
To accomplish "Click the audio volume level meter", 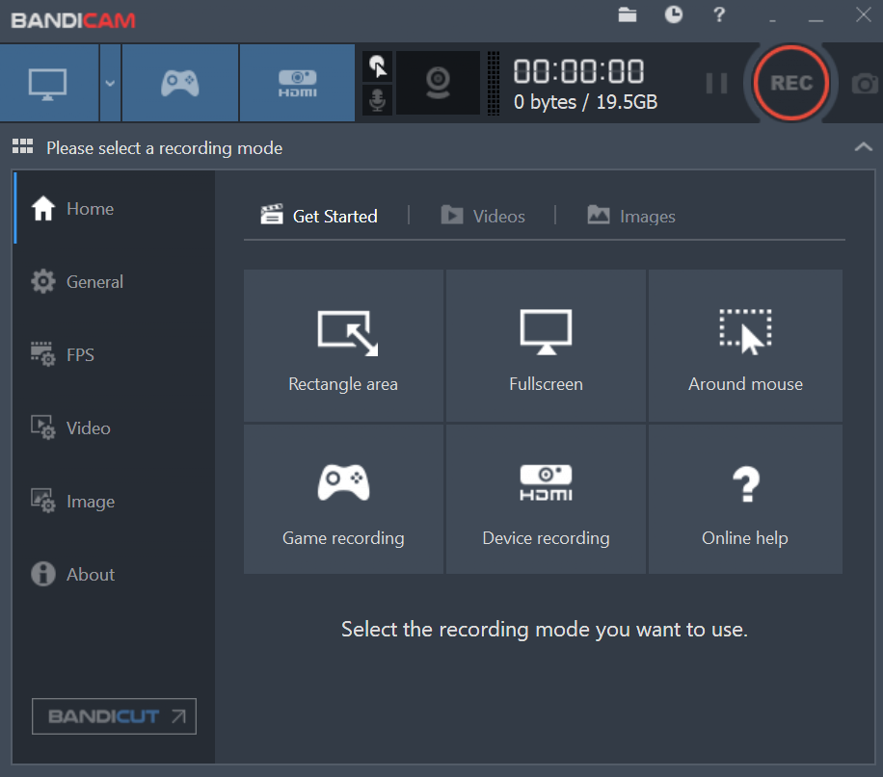I will pyautogui.click(x=494, y=83).
